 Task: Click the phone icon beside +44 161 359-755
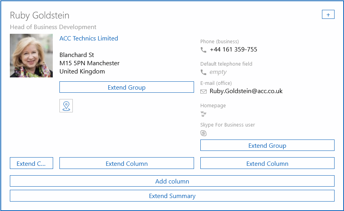point(203,50)
